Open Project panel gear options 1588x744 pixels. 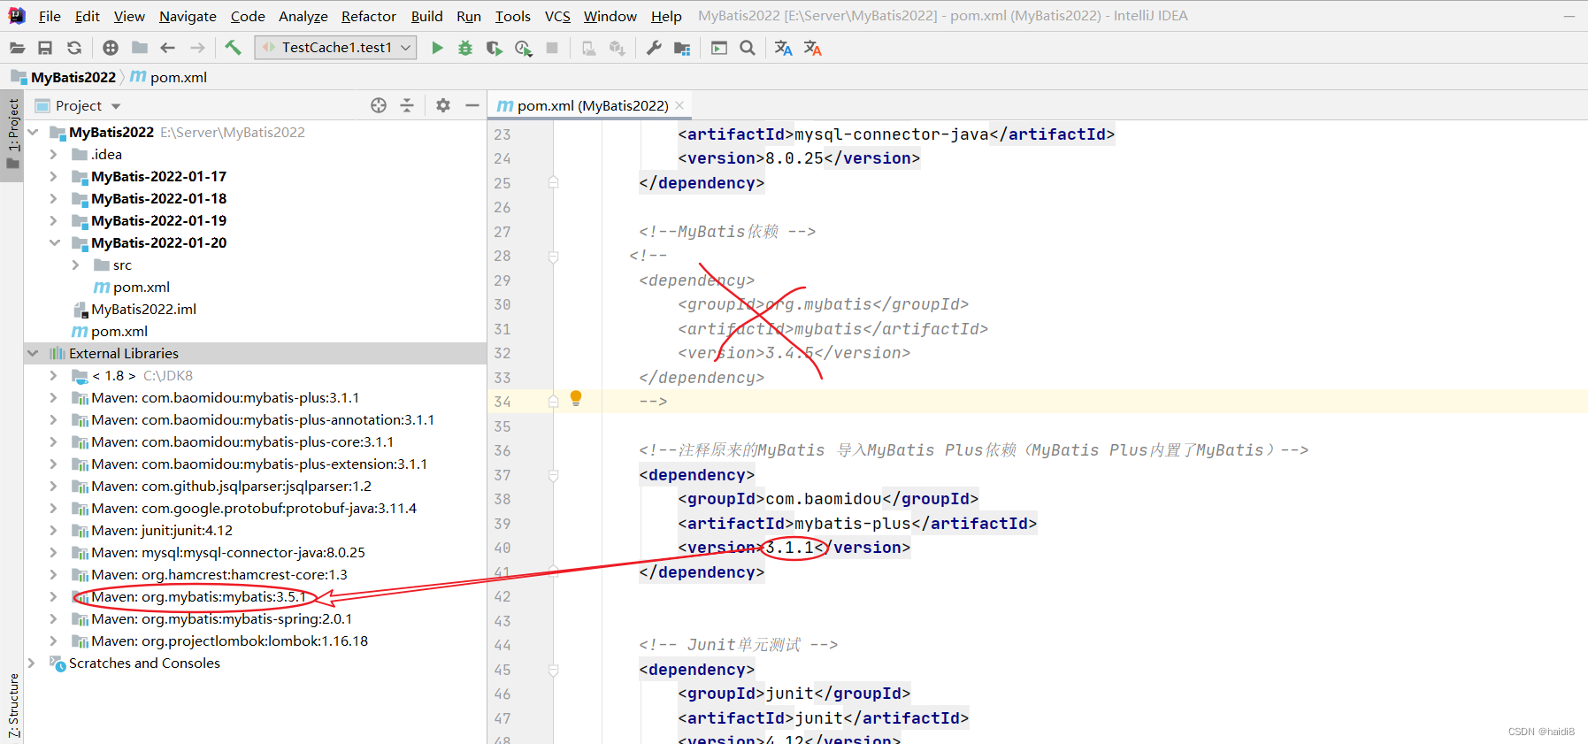[x=443, y=105]
